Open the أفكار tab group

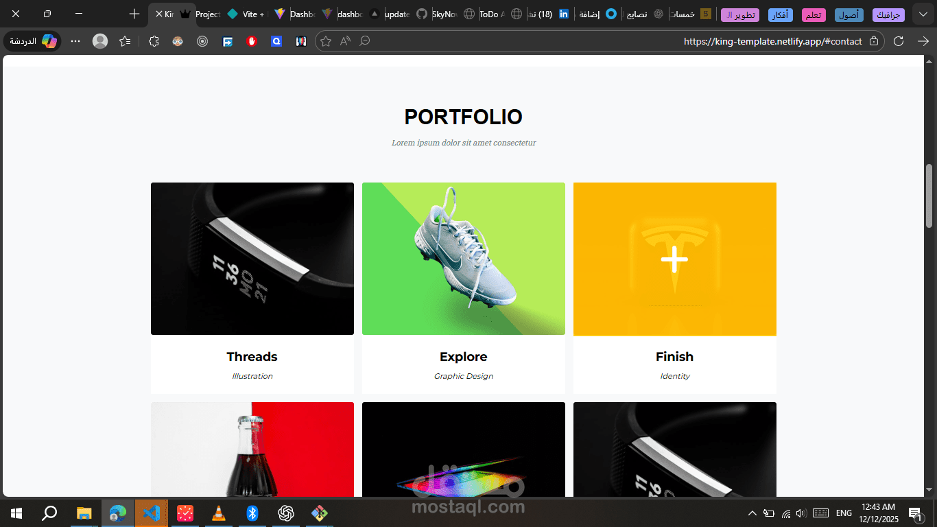tap(780, 15)
